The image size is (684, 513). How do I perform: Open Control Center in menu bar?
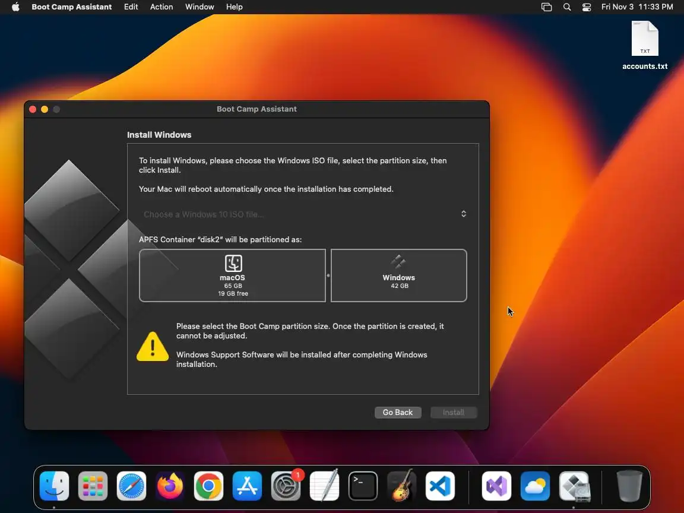[587, 7]
